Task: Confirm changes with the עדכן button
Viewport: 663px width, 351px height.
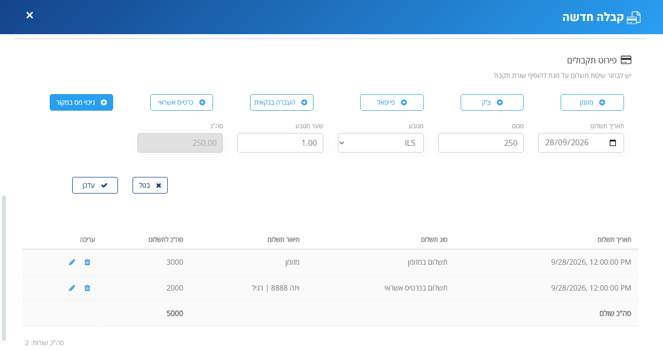Action: (x=95, y=185)
